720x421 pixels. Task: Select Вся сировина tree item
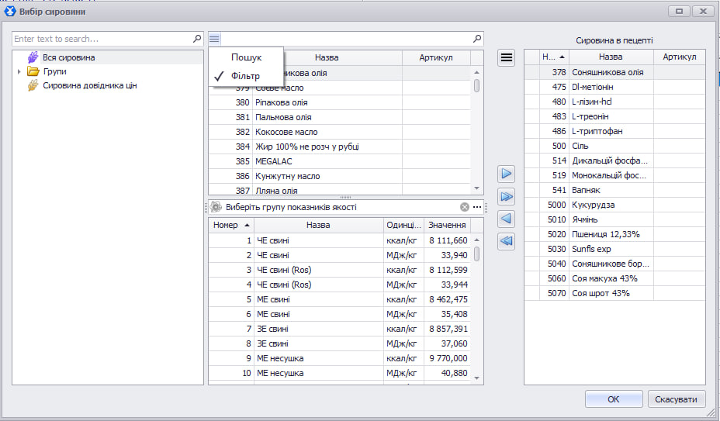69,57
